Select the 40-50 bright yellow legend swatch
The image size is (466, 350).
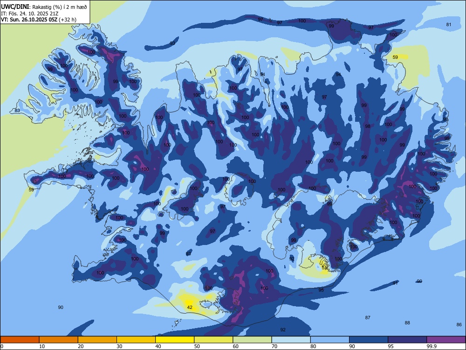[175, 340]
